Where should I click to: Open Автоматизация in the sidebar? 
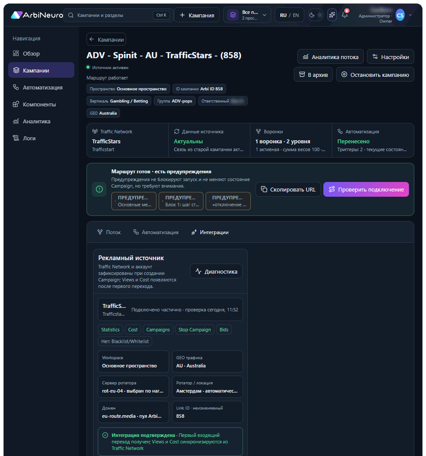41,87
